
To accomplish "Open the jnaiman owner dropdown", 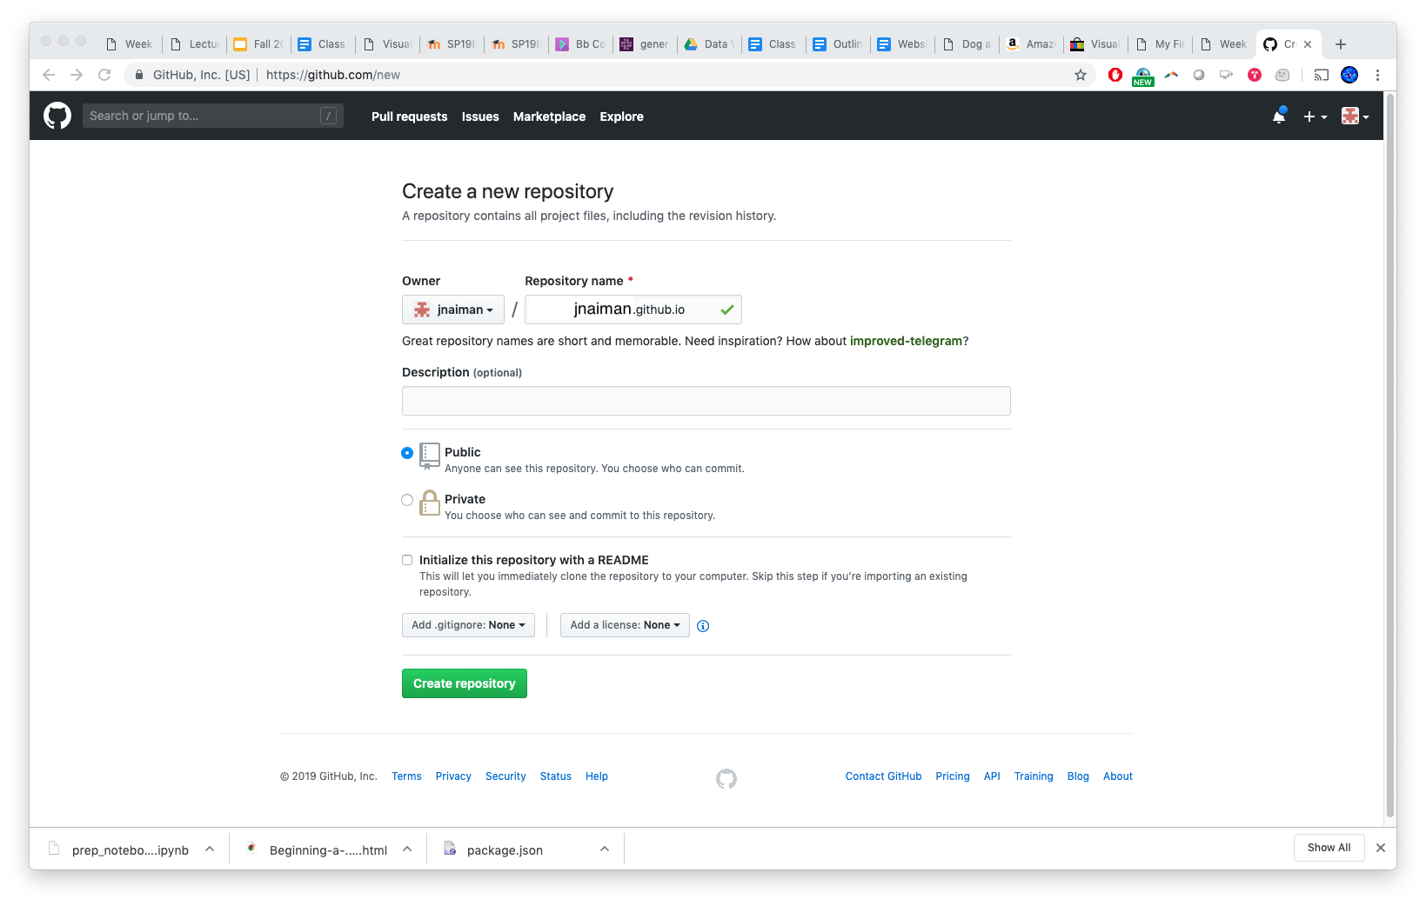I will (x=453, y=310).
